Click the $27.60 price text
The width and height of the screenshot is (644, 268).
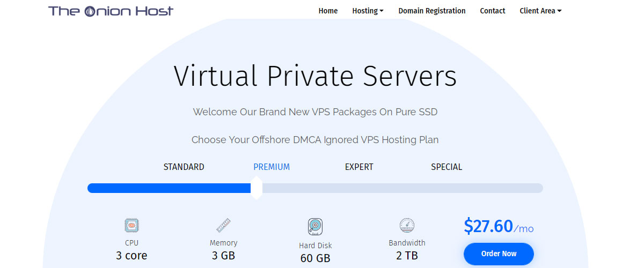pos(488,226)
